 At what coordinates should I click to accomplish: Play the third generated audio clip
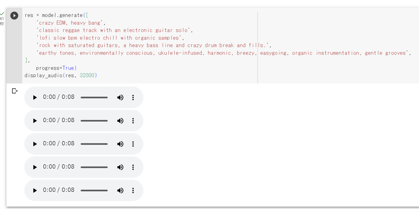click(x=35, y=144)
